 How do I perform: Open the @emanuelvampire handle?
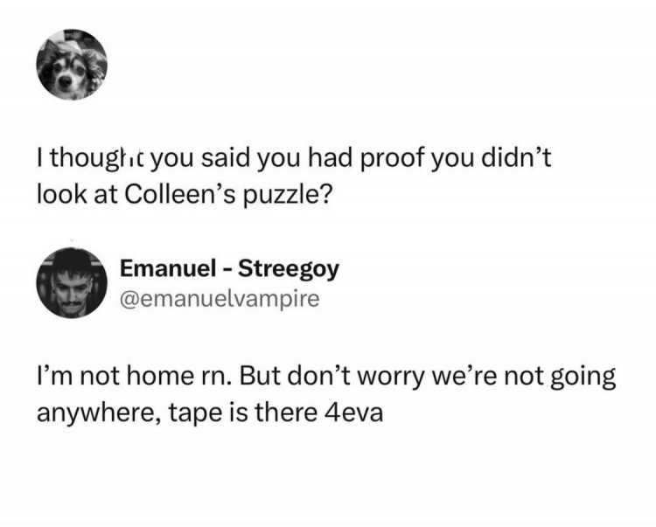tap(220, 299)
